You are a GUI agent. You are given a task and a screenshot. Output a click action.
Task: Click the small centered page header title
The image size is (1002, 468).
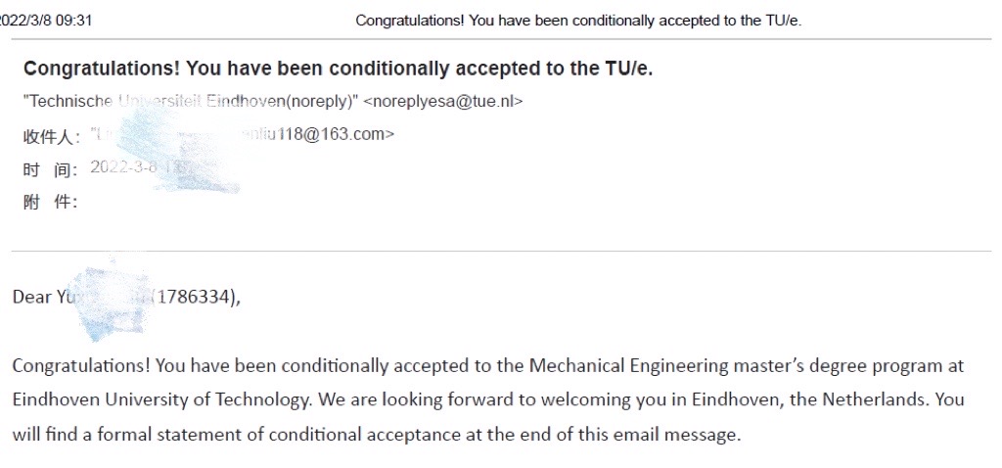click(578, 21)
